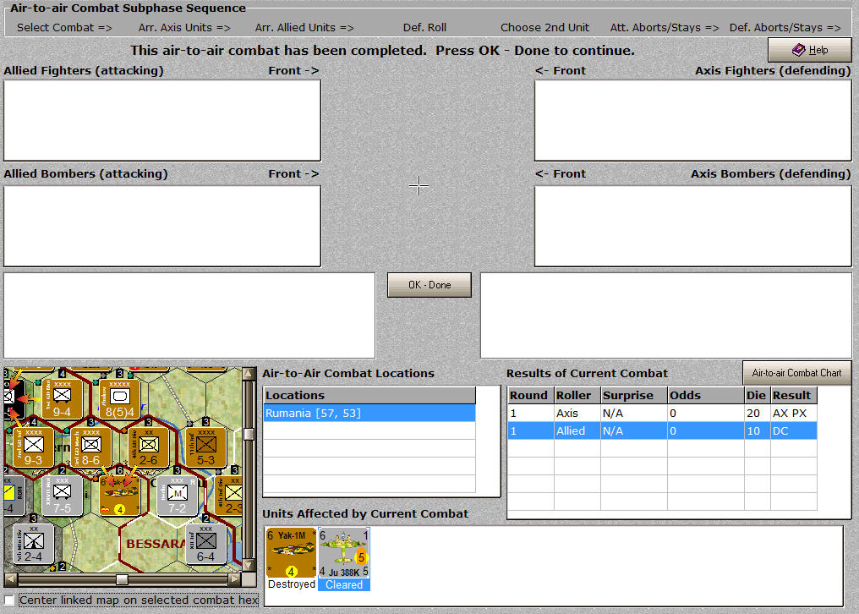The image size is (859, 614).
Task: Select the gray 2-4 mountain division counter
Action: 33,544
